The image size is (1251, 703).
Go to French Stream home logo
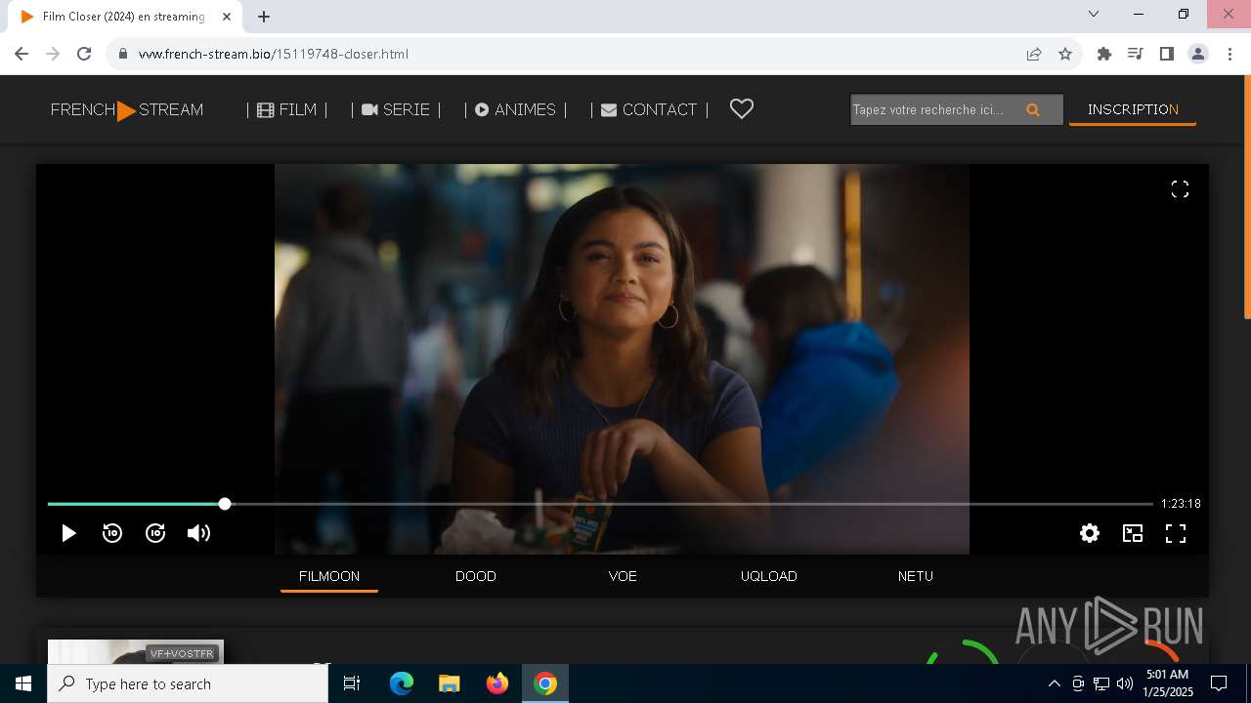pos(127,109)
